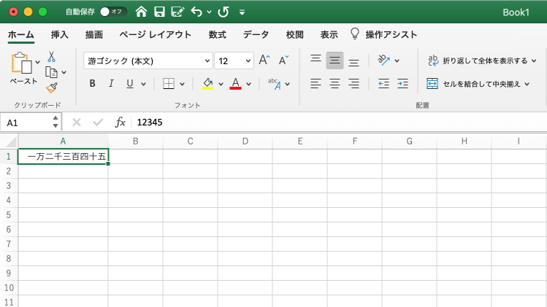Click the Increase Indent icon
Image resolution: width=547 pixels, height=307 pixels.
pyautogui.click(x=402, y=84)
